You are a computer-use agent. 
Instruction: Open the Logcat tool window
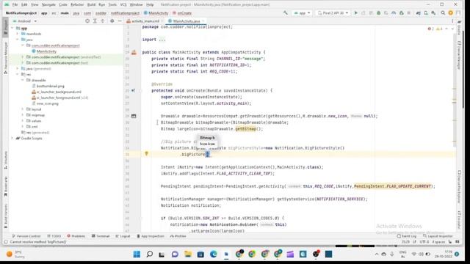click(x=123, y=236)
